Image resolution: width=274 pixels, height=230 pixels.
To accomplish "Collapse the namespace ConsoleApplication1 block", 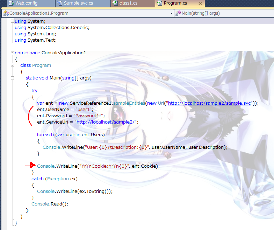I will pos(12,53).
